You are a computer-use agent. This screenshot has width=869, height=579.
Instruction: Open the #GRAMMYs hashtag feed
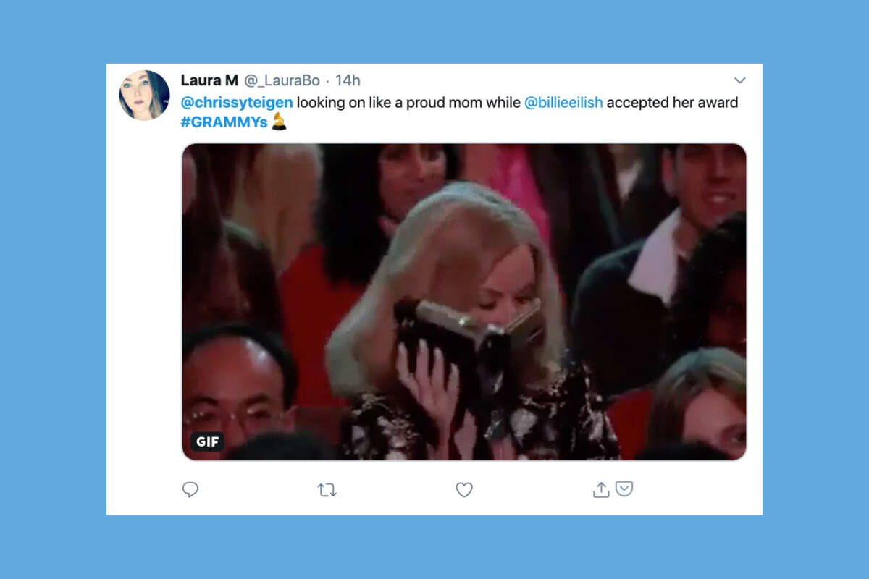pyautogui.click(x=220, y=124)
